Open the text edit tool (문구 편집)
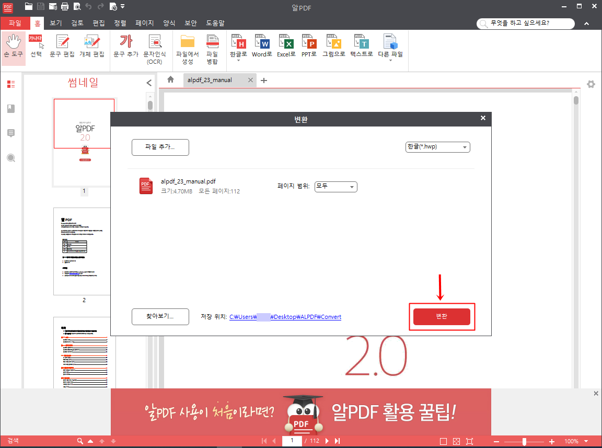 click(x=62, y=47)
